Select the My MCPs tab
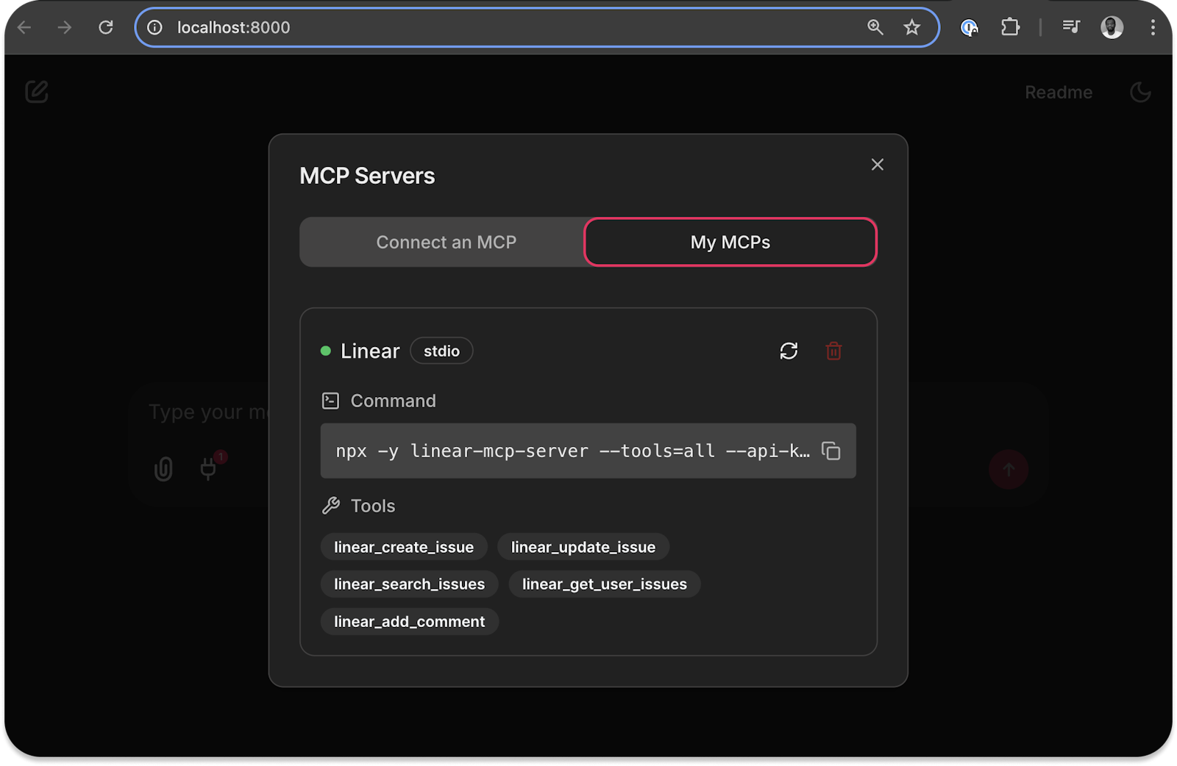Image resolution: width=1177 pixels, height=766 pixels. [730, 242]
